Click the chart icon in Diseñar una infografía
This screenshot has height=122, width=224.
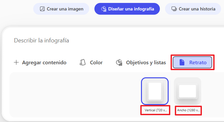click(104, 9)
